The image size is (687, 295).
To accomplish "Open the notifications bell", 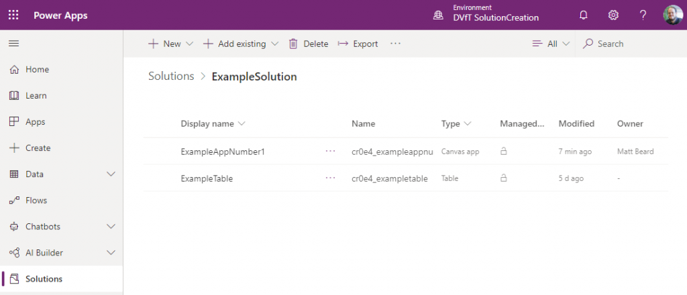I will click(583, 15).
